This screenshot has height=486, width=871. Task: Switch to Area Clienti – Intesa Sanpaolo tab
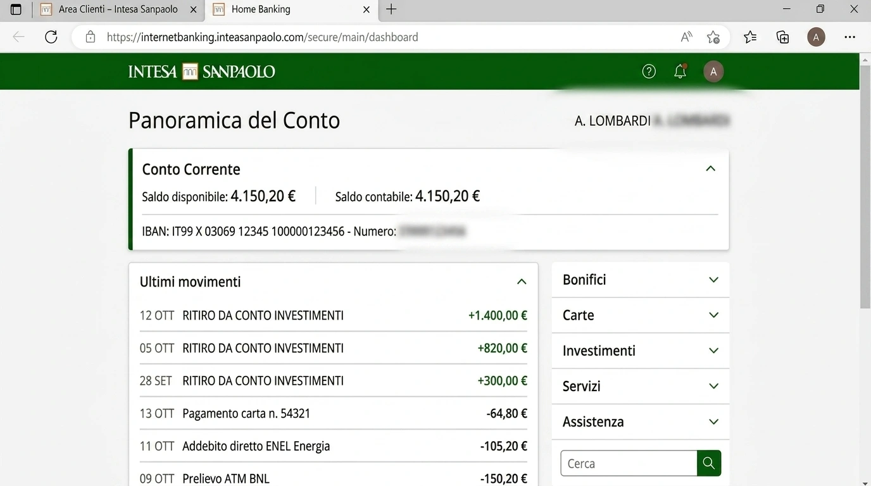click(x=118, y=9)
